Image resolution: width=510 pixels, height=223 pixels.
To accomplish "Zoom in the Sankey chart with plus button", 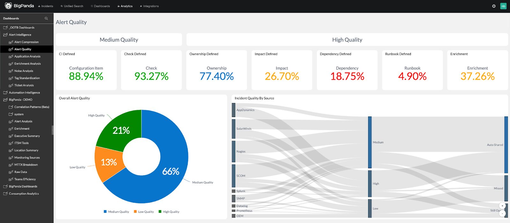I will (x=502, y=206).
